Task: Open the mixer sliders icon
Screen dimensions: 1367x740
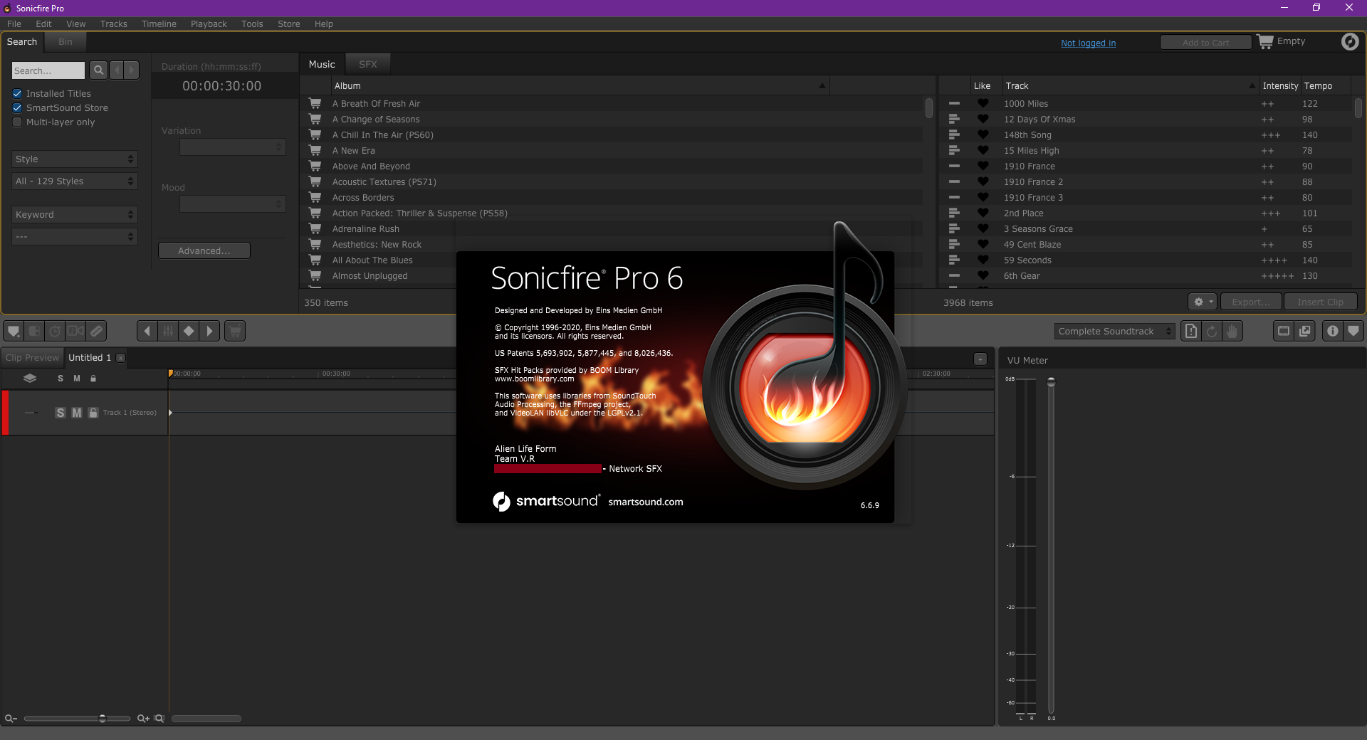Action: (168, 331)
